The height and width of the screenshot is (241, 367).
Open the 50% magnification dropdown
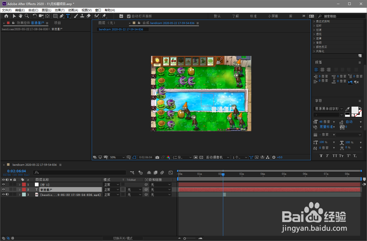117,157
